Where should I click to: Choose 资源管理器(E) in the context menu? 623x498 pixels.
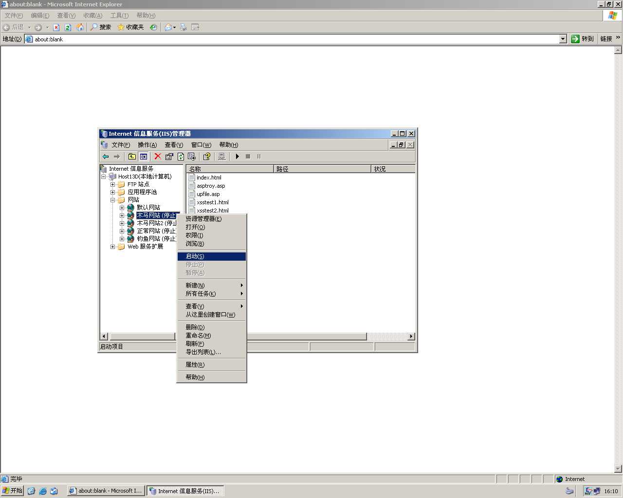point(212,219)
